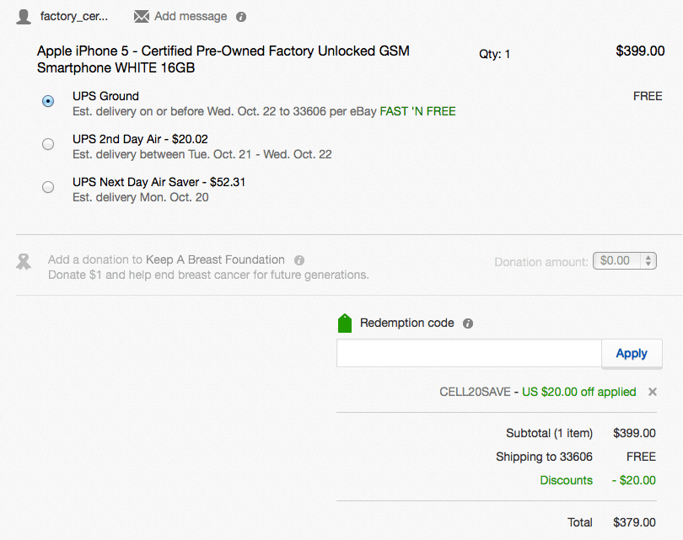Select UPS Next Day Air Saver shipping

coord(48,186)
